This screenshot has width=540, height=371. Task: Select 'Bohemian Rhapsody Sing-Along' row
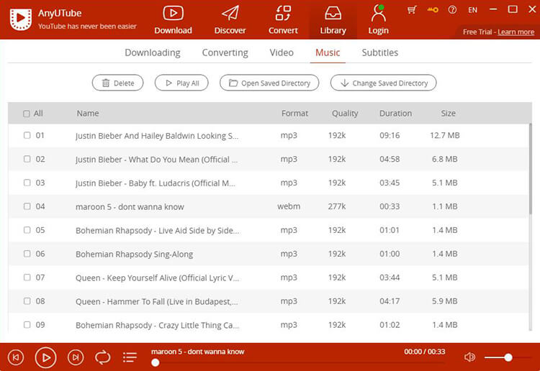tap(269, 254)
